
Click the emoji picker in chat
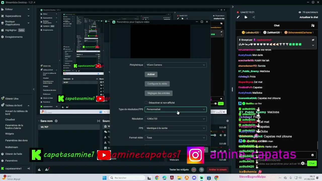pyautogui.click(x=313, y=155)
